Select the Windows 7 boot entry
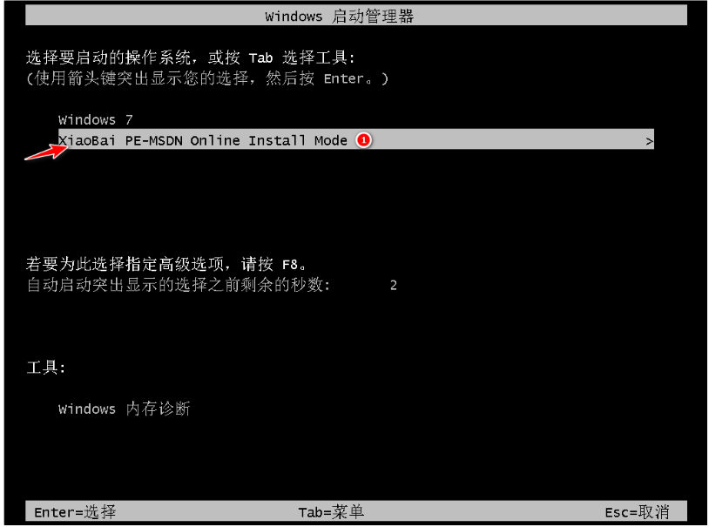The height and width of the screenshot is (527, 709). (96, 120)
